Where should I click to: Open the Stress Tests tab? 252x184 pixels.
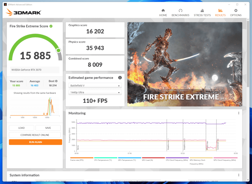[x=202, y=13]
